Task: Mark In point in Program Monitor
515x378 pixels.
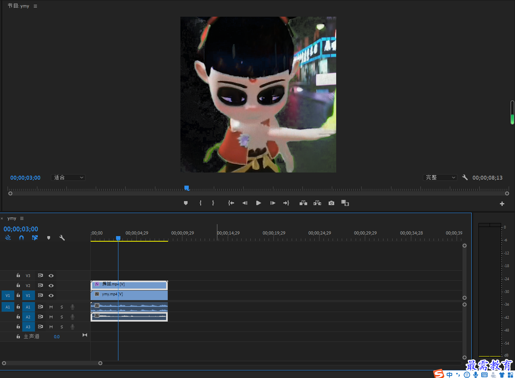Action: point(200,203)
